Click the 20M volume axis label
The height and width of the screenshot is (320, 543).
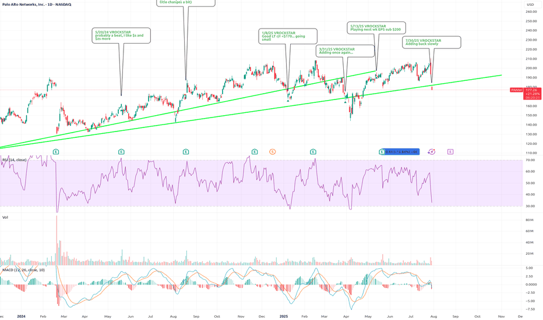[530, 254]
